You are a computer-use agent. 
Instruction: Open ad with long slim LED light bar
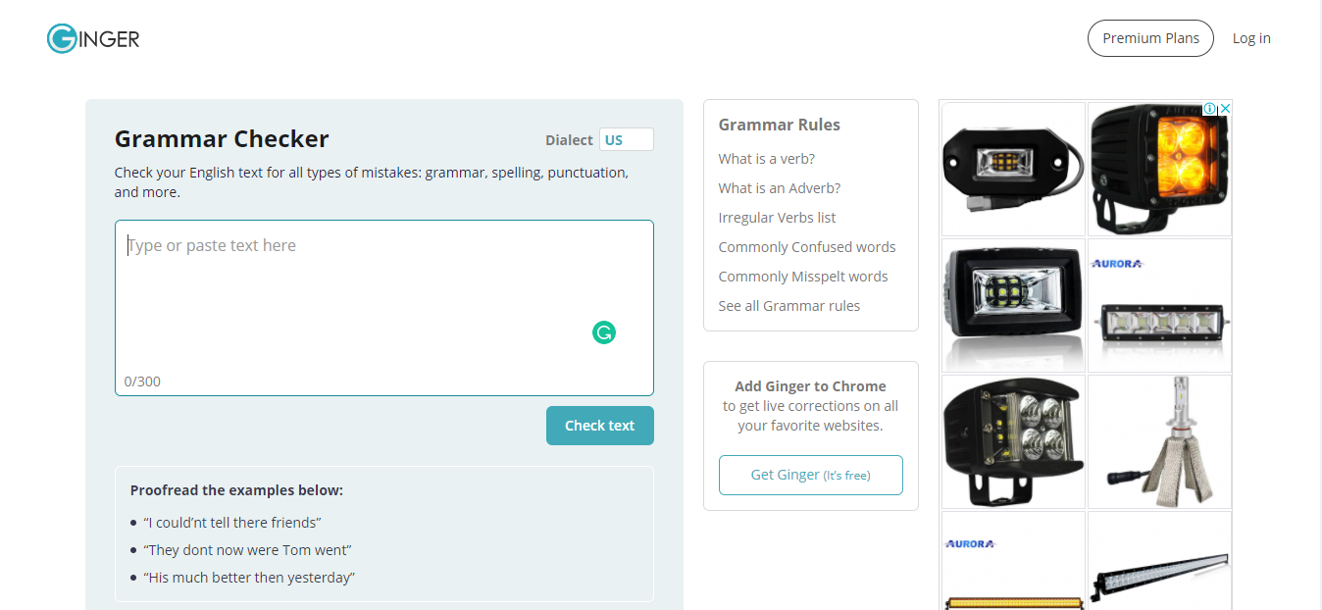click(1159, 560)
